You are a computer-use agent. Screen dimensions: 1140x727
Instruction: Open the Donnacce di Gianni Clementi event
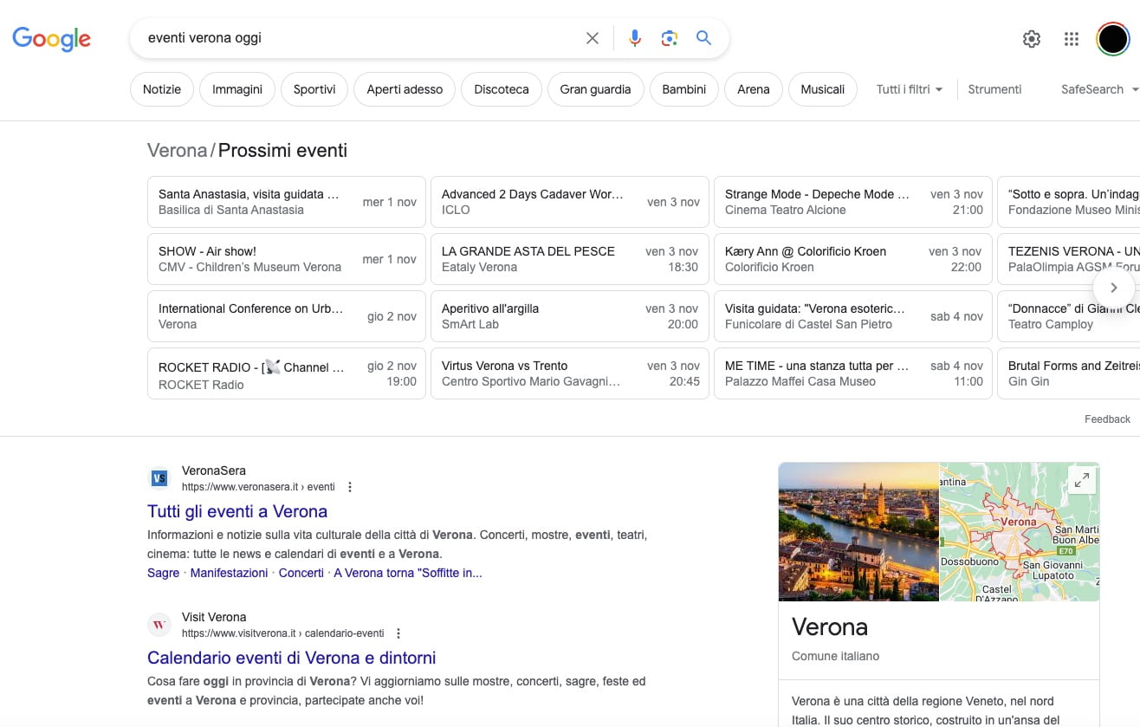pyautogui.click(x=1069, y=316)
